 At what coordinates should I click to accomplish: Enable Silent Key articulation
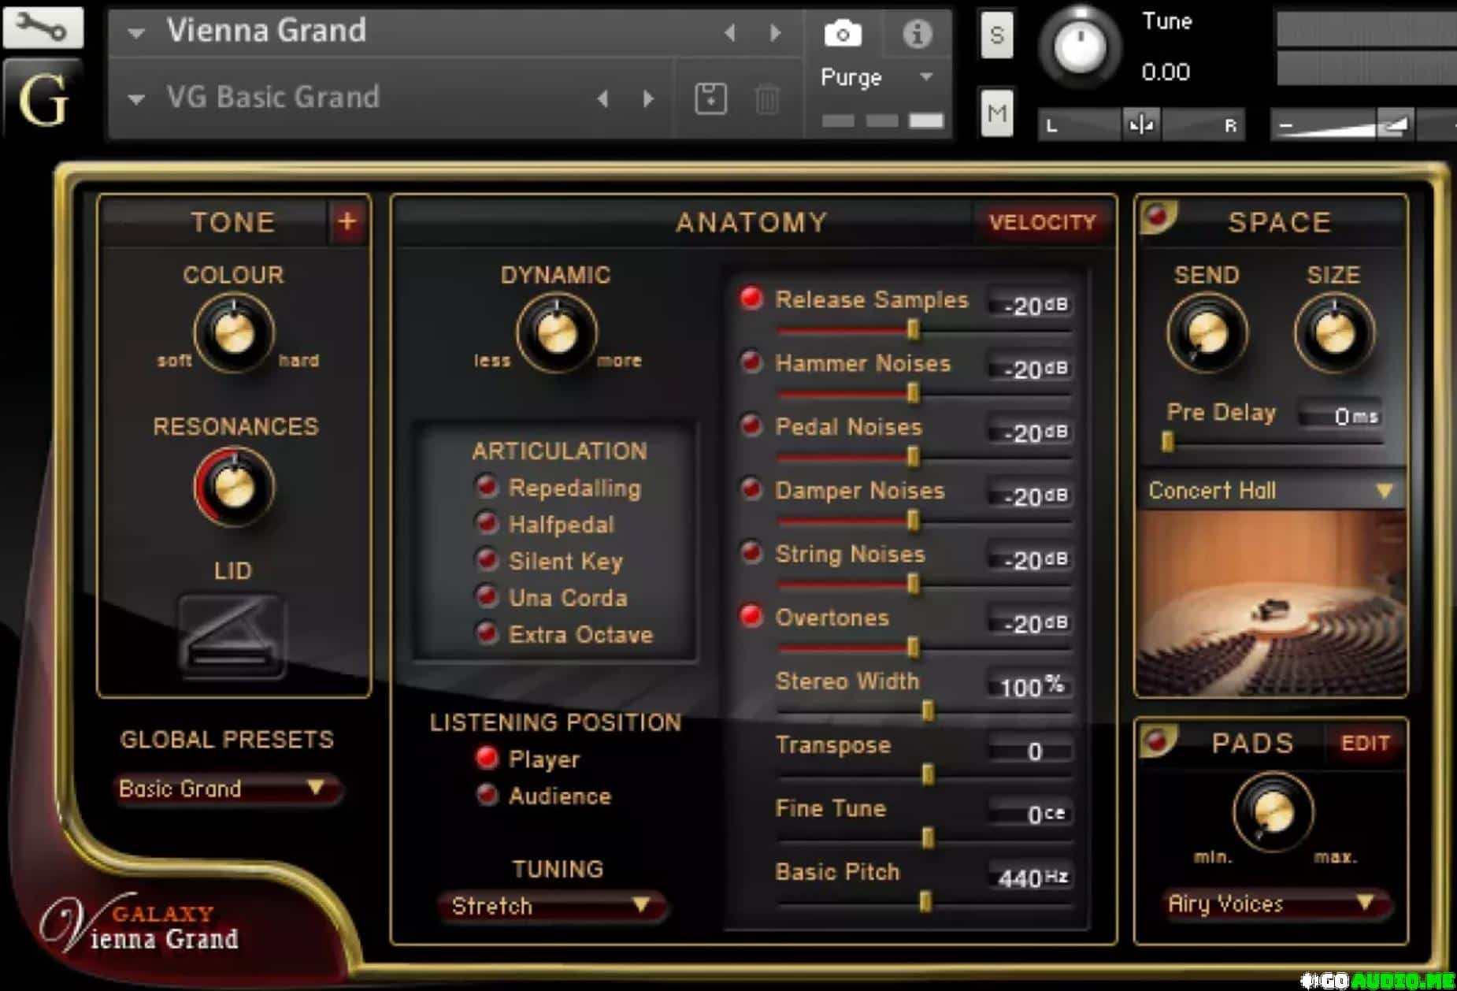[487, 559]
